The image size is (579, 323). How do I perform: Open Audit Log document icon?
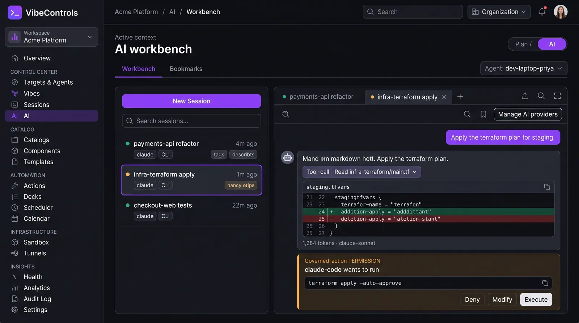(x=15, y=299)
